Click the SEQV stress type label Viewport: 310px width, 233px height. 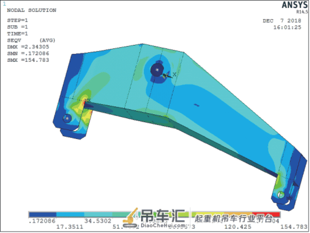14,40
